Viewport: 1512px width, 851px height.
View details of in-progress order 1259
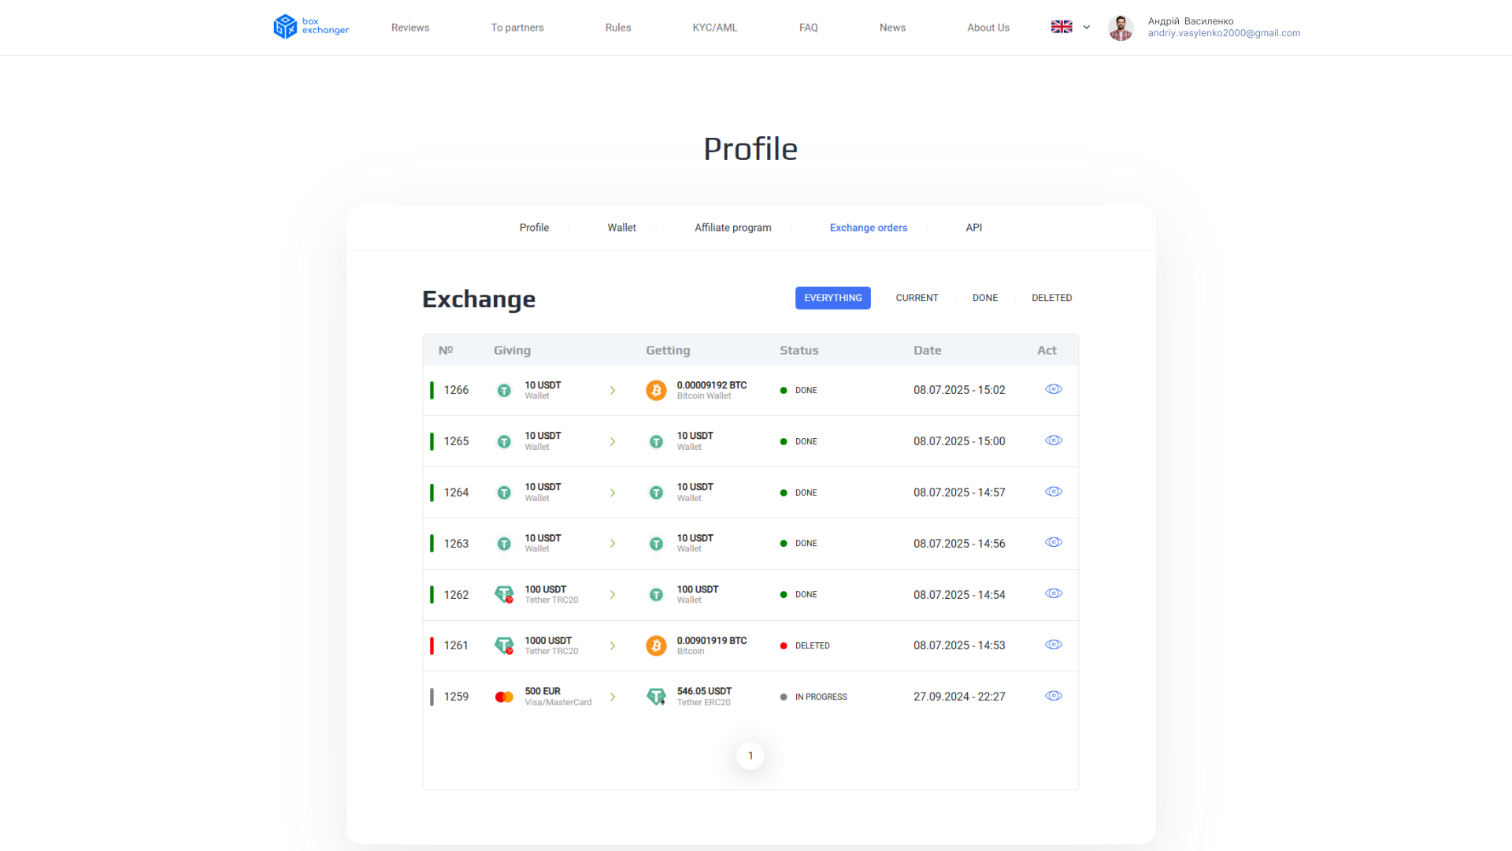coord(1054,696)
